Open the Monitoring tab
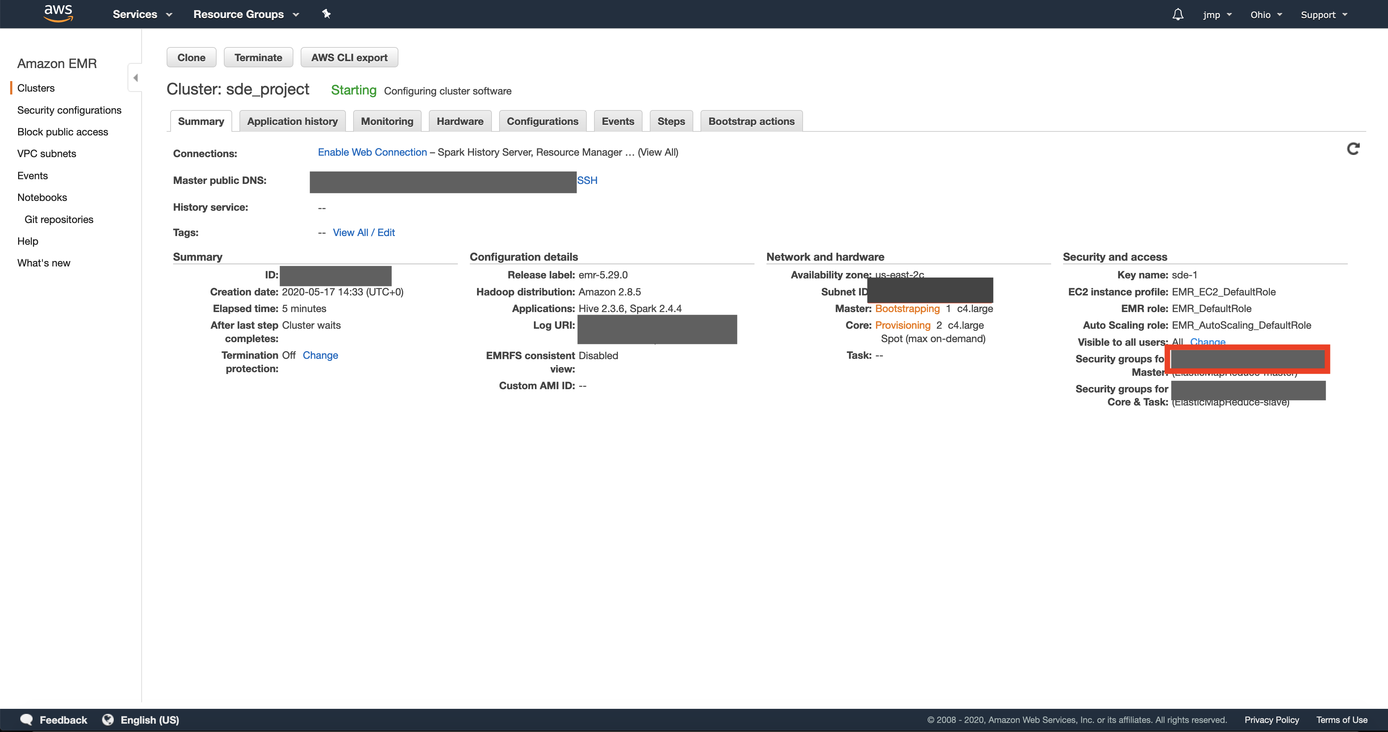Viewport: 1388px width, 732px height. (387, 121)
